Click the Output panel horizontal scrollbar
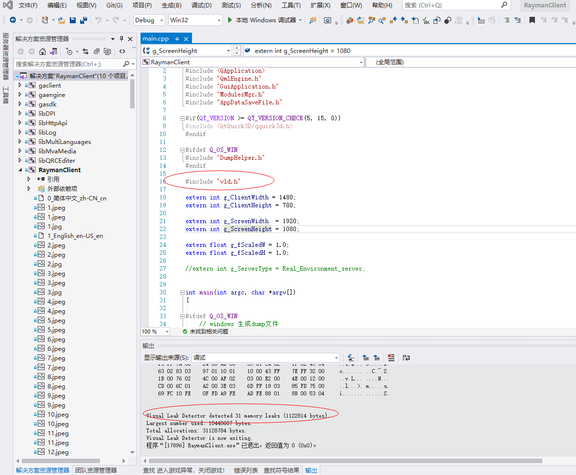Image resolution: width=576 pixels, height=475 pixels. point(345,461)
